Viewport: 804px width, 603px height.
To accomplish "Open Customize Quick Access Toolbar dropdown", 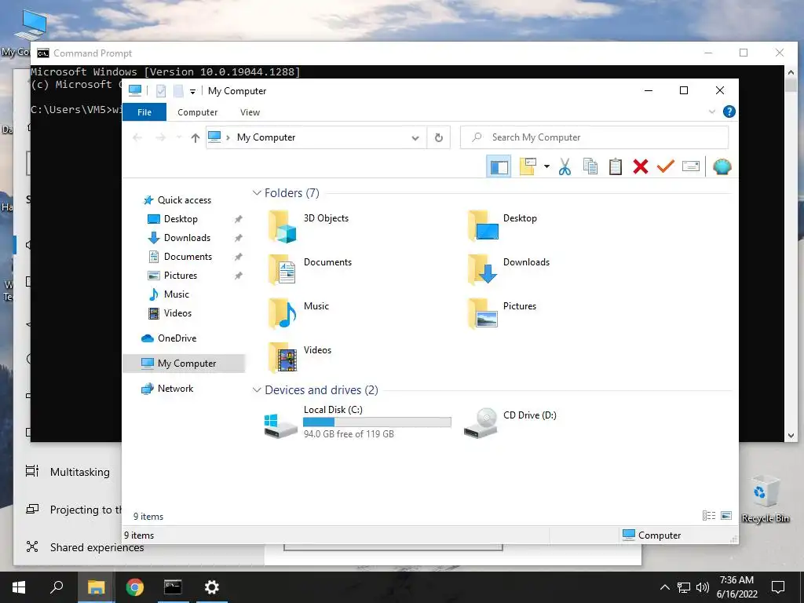I will [x=193, y=91].
